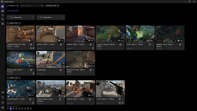Go to previous page arrow
This screenshot has height=111, width=197.
point(8,108)
